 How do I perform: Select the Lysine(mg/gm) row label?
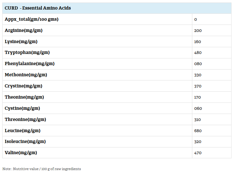point(21,41)
